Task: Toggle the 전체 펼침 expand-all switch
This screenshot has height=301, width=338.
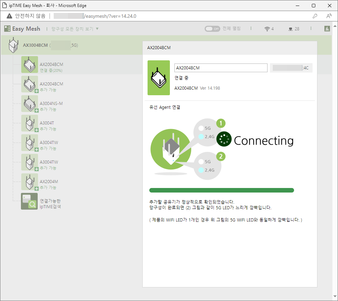Action: (x=212, y=29)
